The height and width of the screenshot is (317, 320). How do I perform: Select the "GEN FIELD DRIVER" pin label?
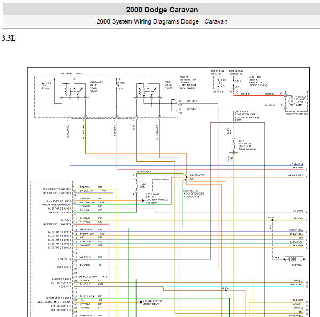coord(60,213)
